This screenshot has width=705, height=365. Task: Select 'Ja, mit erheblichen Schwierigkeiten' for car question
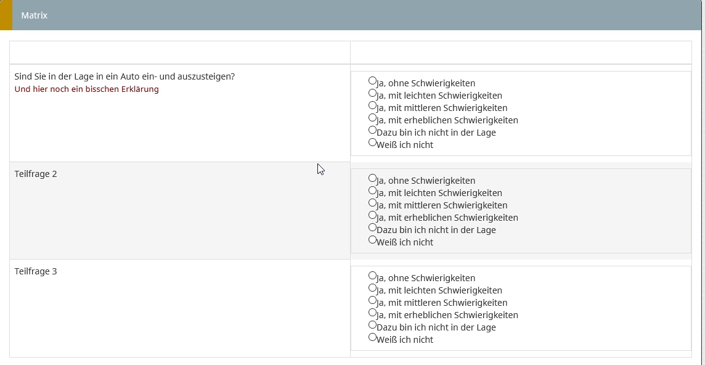tap(372, 118)
